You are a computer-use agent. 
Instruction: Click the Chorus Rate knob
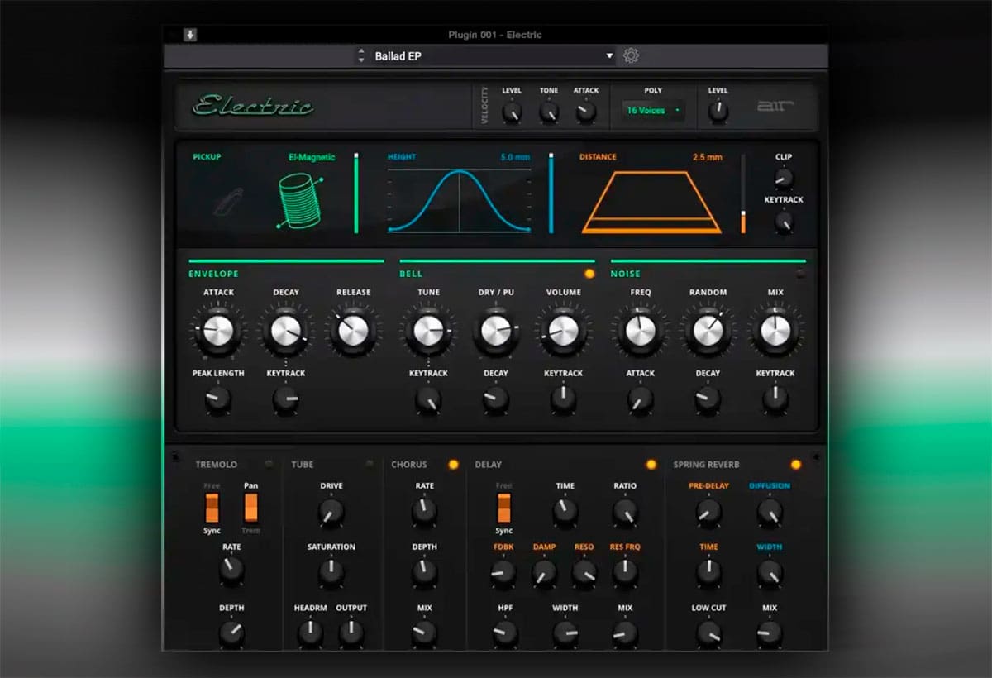(424, 513)
